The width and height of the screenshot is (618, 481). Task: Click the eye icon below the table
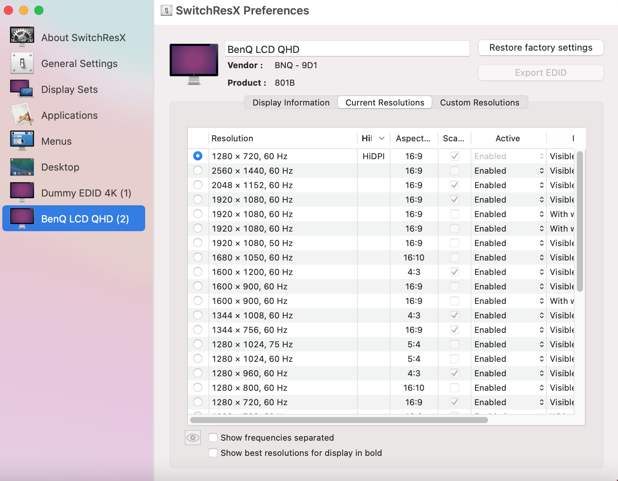[x=193, y=438]
